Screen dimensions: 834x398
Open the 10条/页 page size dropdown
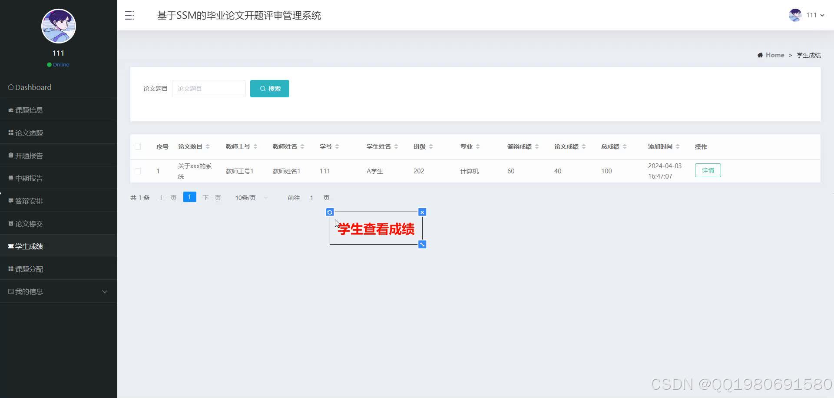click(251, 197)
